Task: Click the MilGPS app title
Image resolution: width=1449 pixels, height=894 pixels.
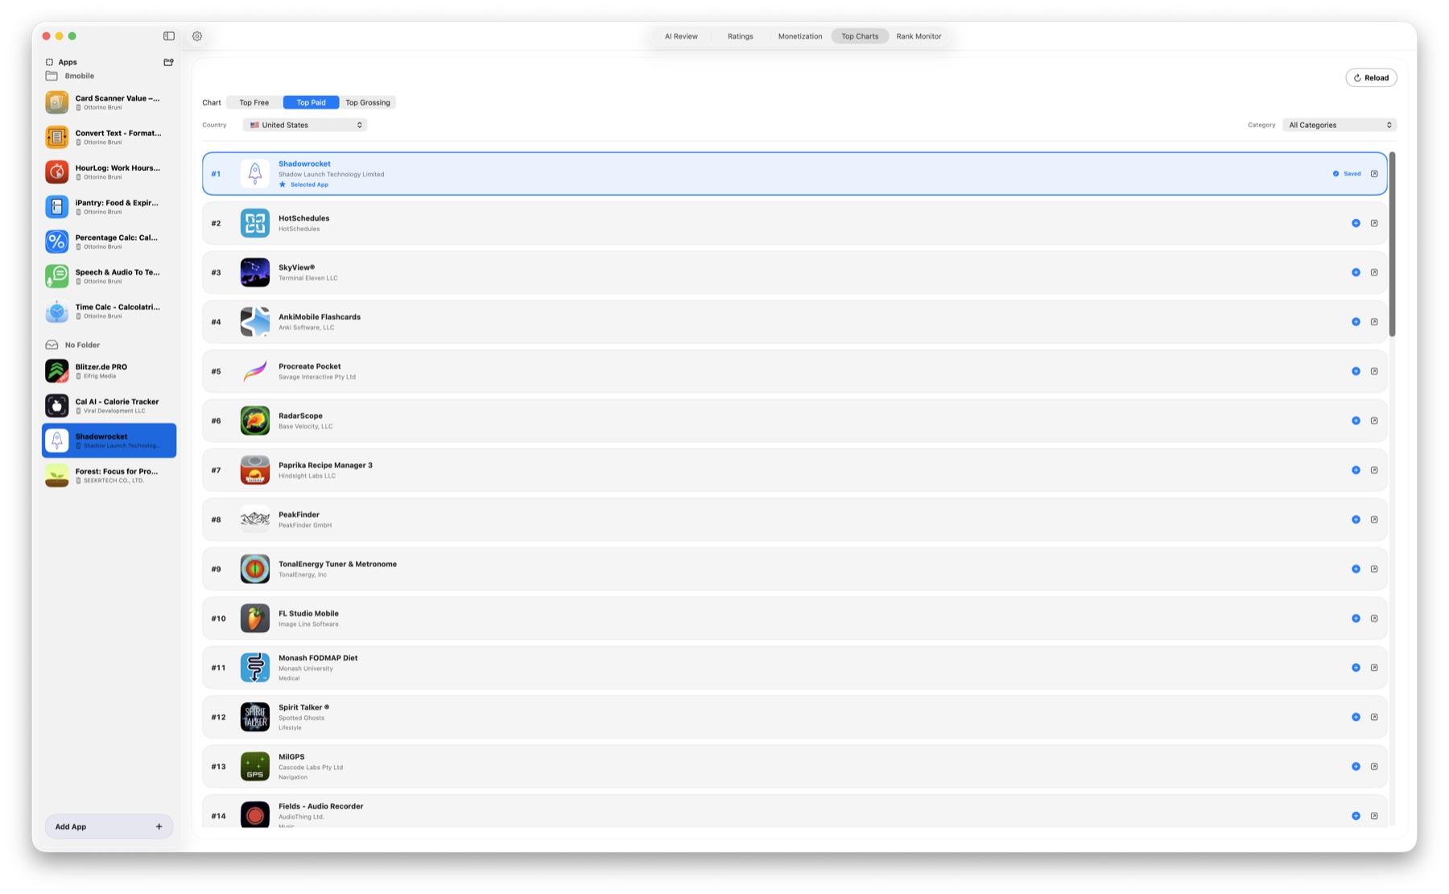Action: tap(291, 757)
